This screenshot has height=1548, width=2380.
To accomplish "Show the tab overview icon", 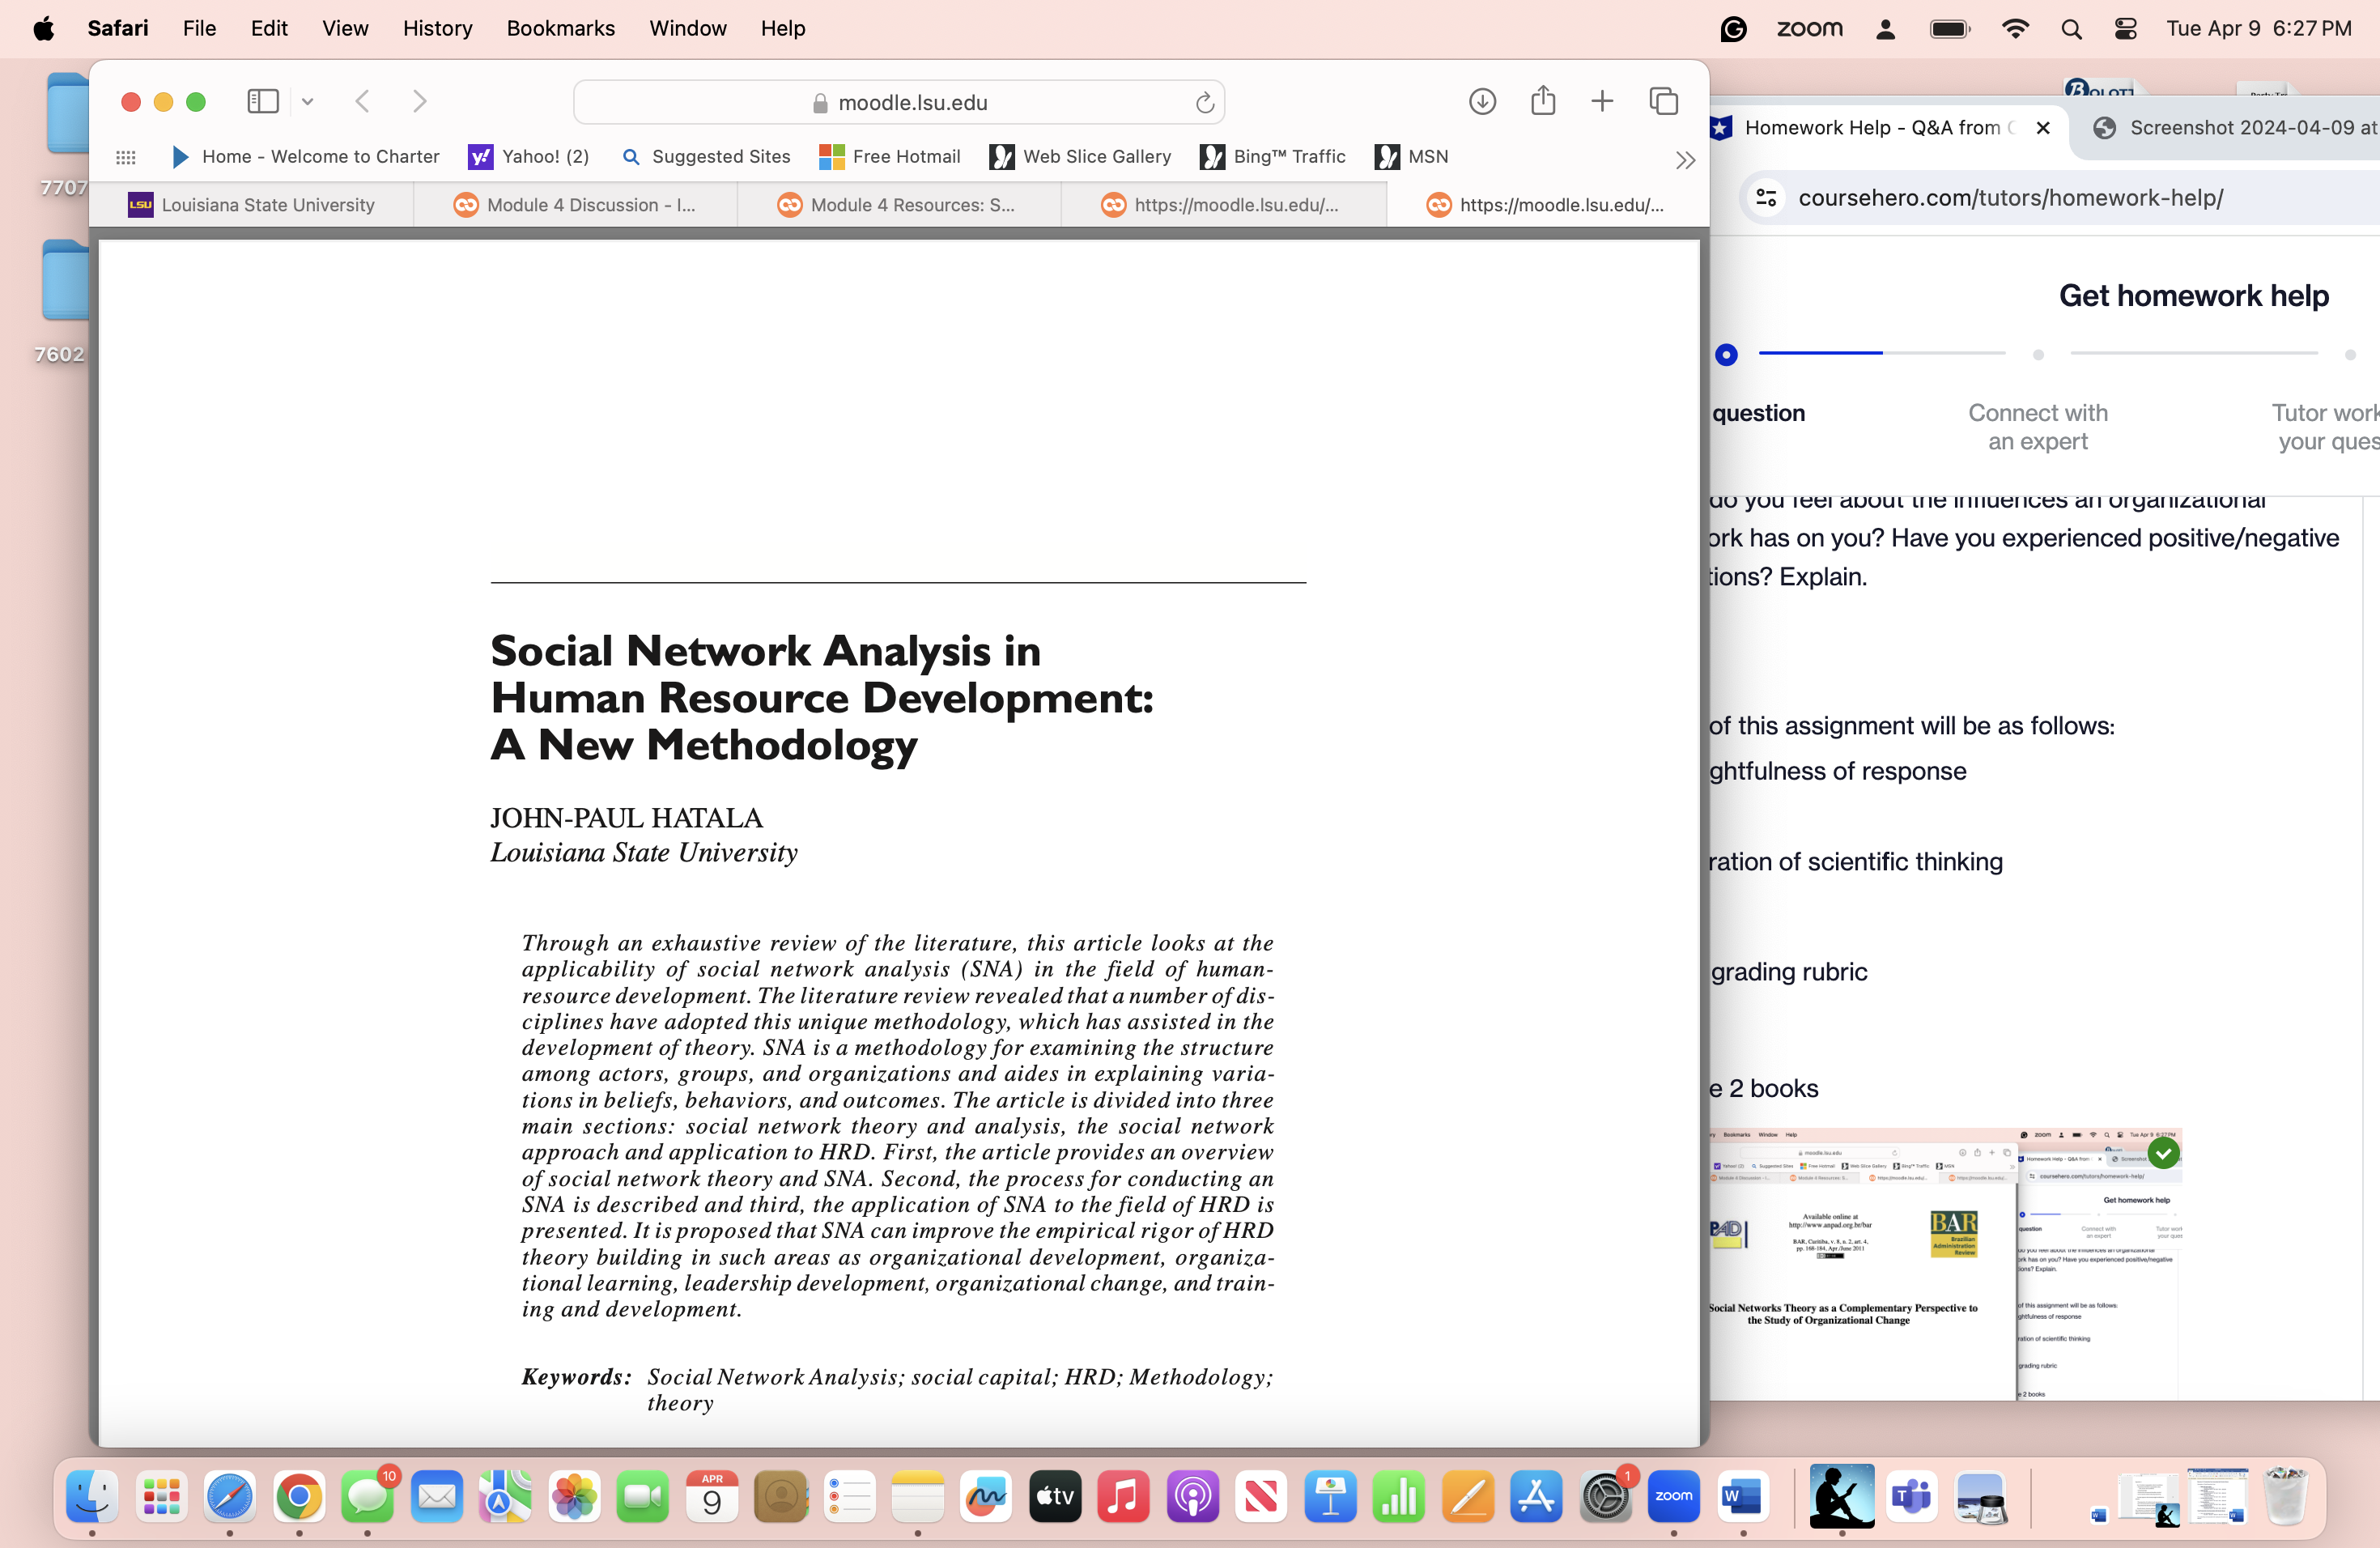I will coord(1663,101).
